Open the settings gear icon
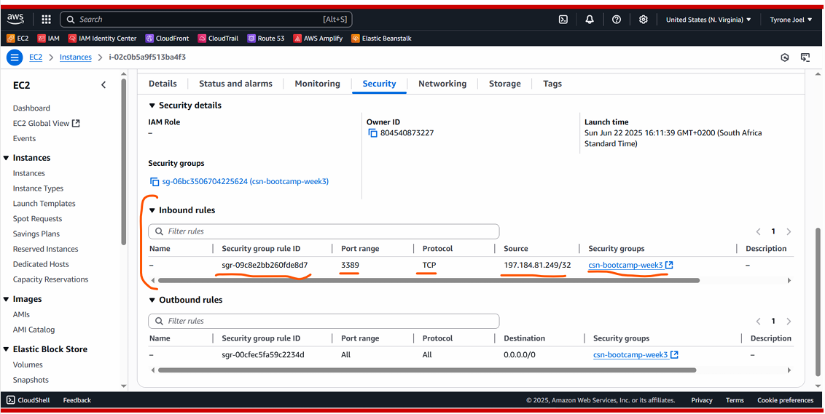Viewport: 825px width, 414px height. point(643,20)
